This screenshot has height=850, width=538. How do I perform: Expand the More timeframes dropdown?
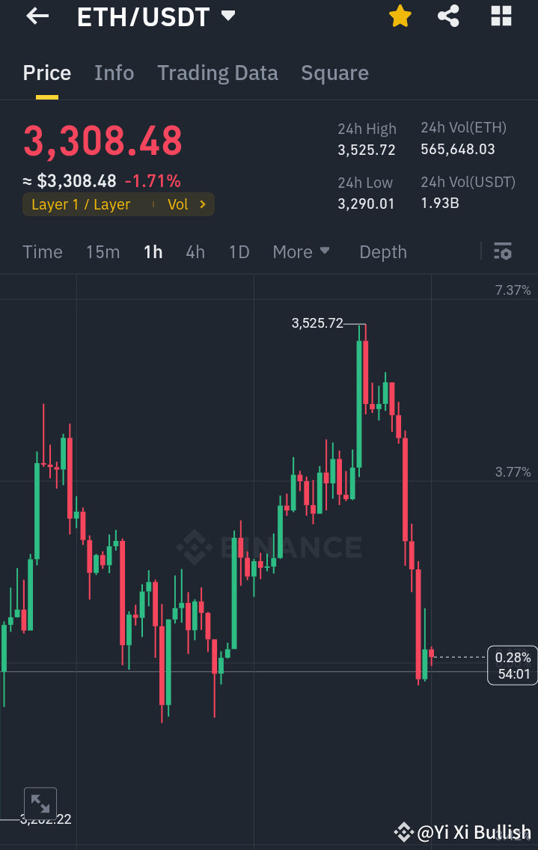tap(301, 252)
